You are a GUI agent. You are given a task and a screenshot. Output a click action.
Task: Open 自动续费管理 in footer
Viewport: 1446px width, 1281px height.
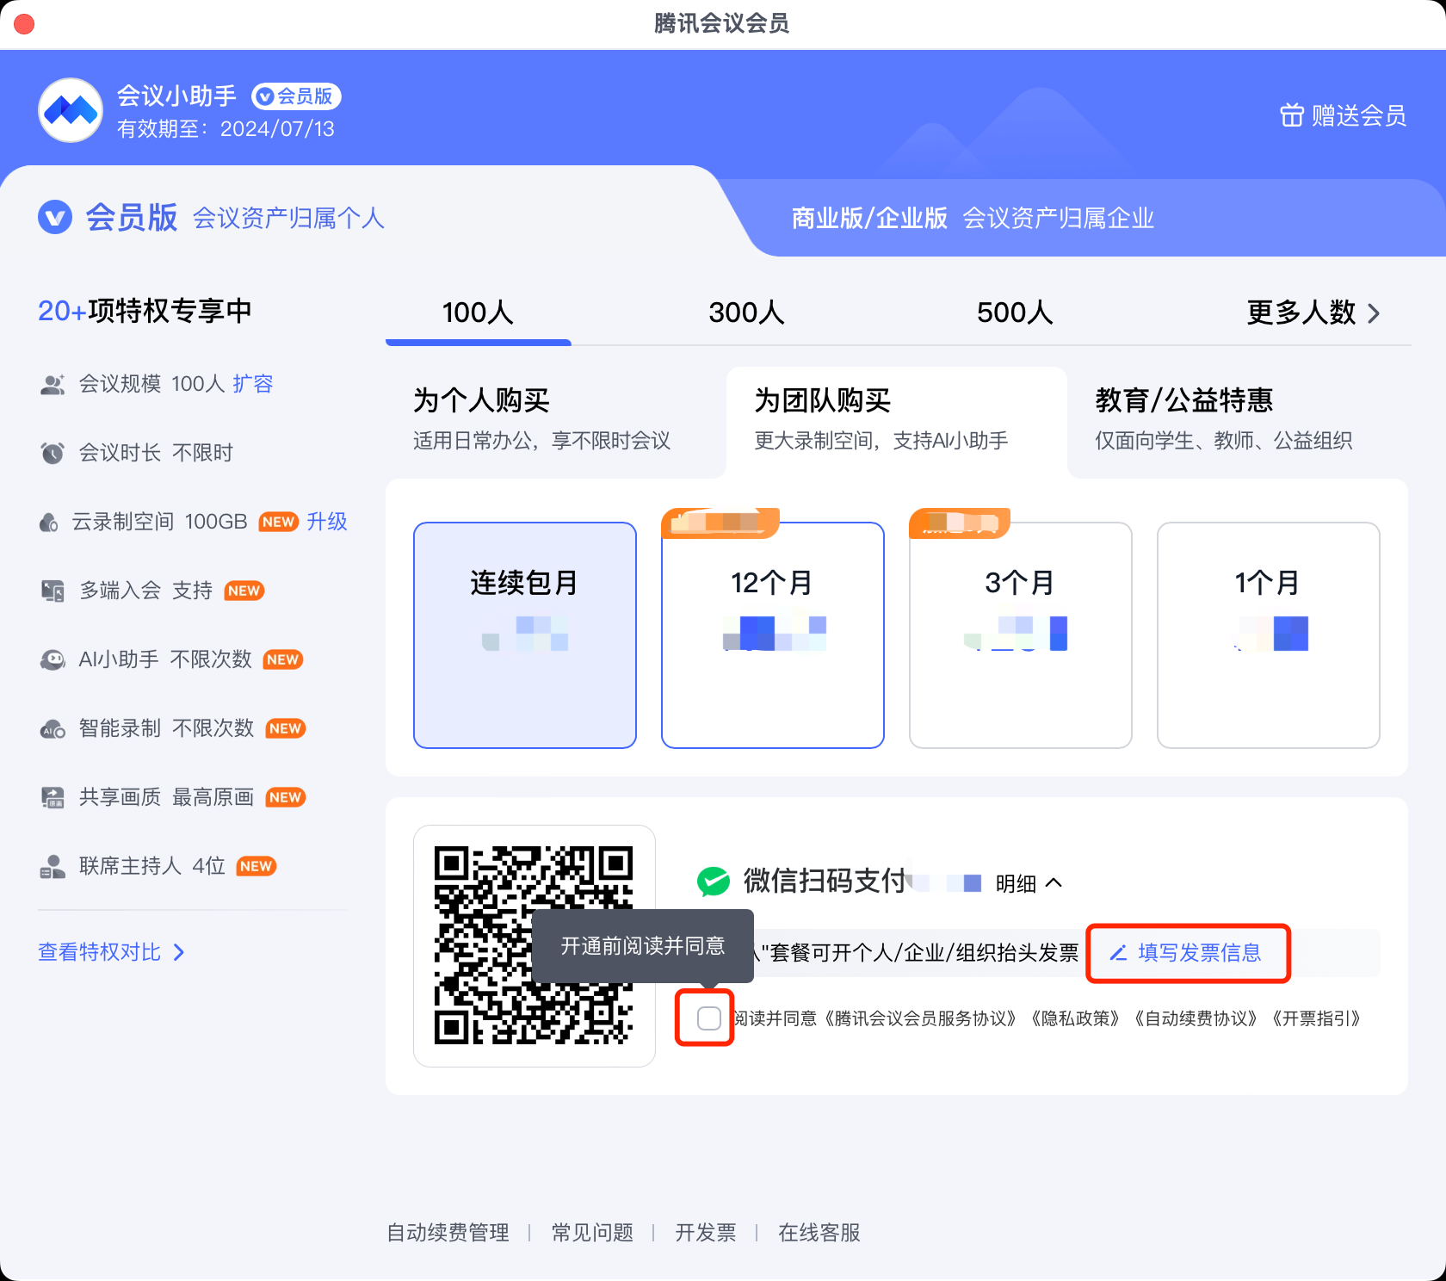(448, 1233)
